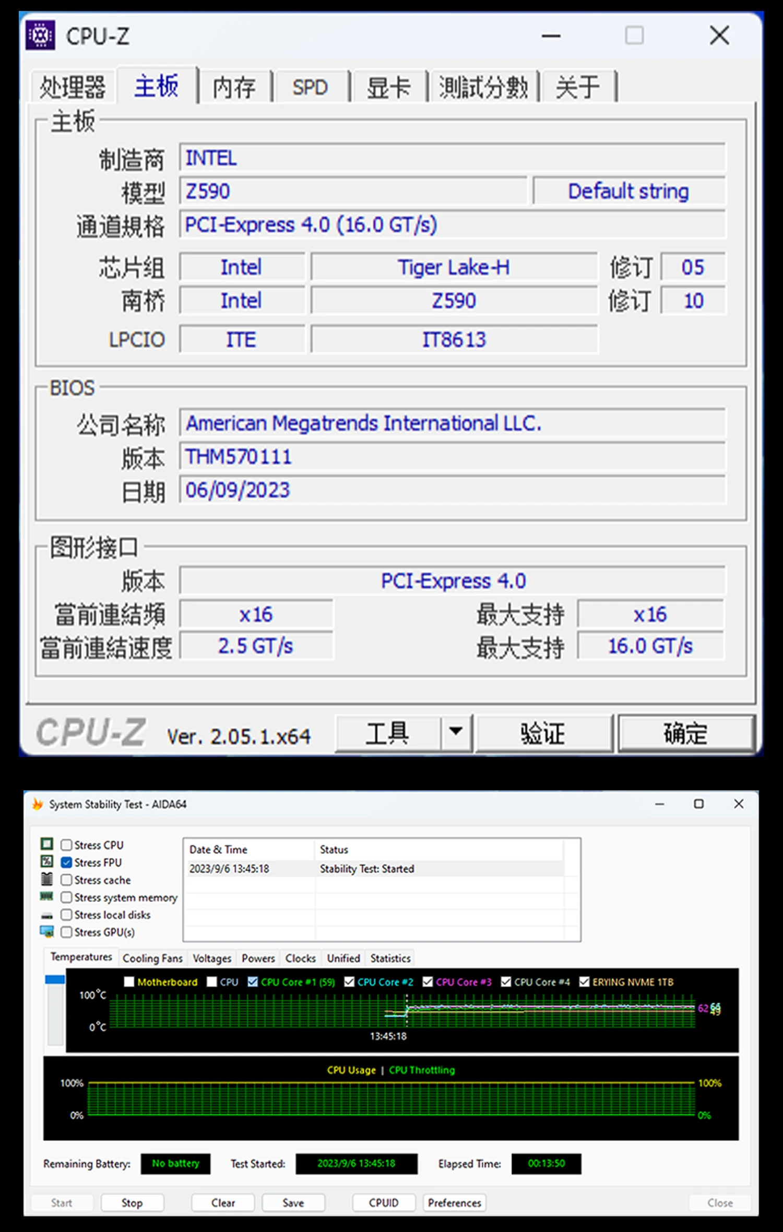Open the SPD tab in CPU-Z

click(310, 87)
